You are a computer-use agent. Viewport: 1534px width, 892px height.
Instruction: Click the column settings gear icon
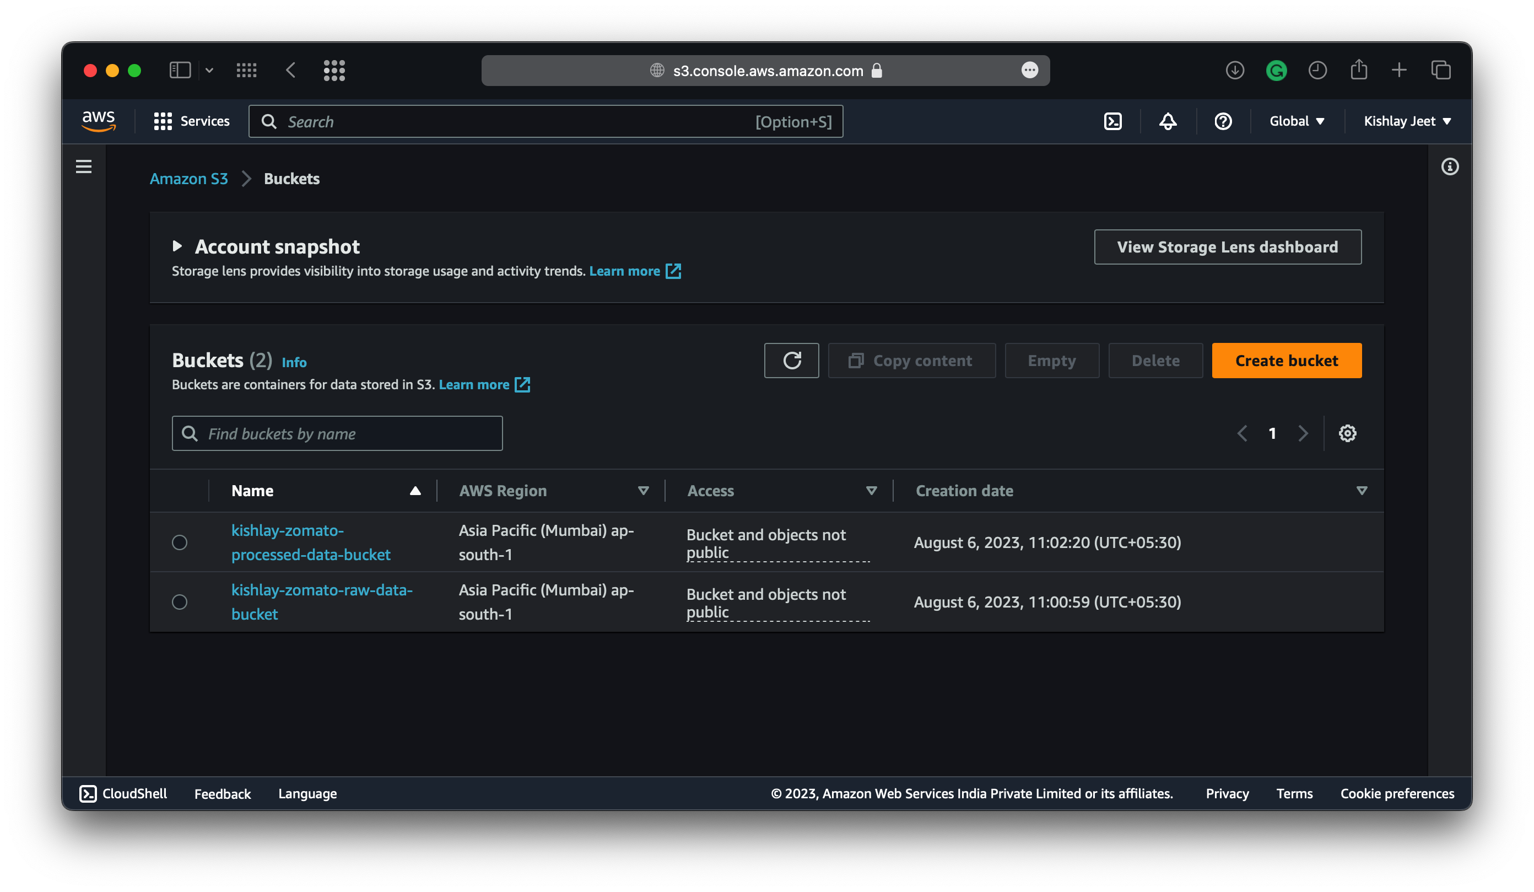(1347, 433)
